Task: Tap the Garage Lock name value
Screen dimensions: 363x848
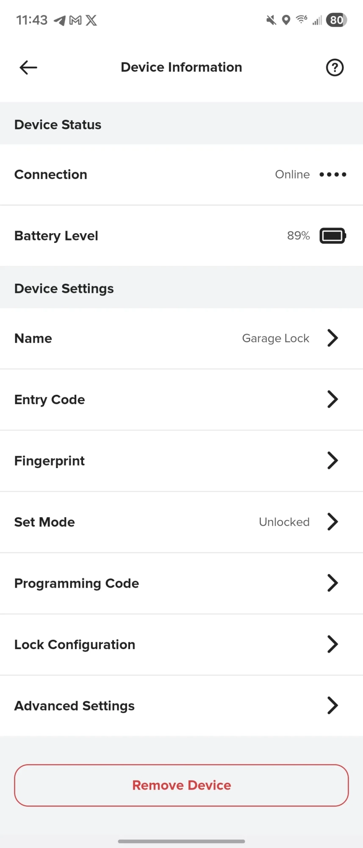Action: 276,338
